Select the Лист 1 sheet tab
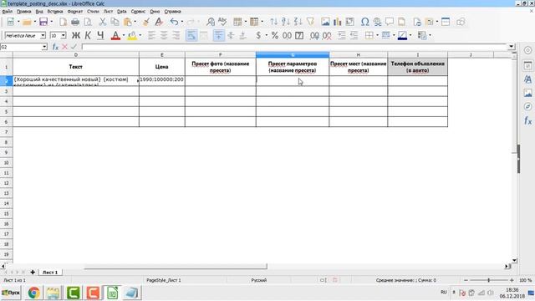The image size is (535, 301). point(50,272)
